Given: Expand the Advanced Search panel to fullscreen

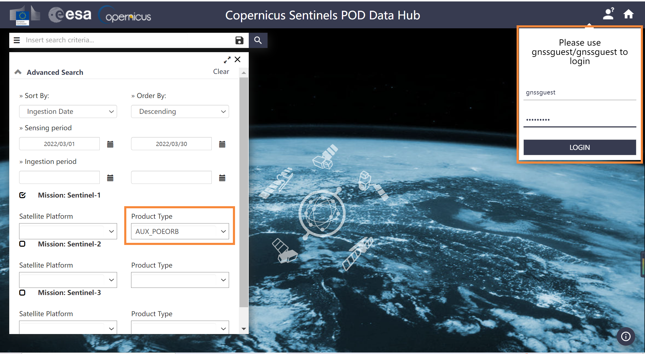Looking at the screenshot, I should point(227,60).
